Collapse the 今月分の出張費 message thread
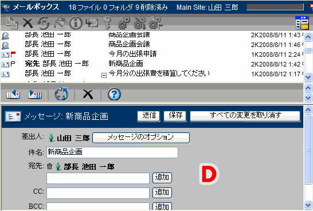313x211 pixels. pos(104,75)
